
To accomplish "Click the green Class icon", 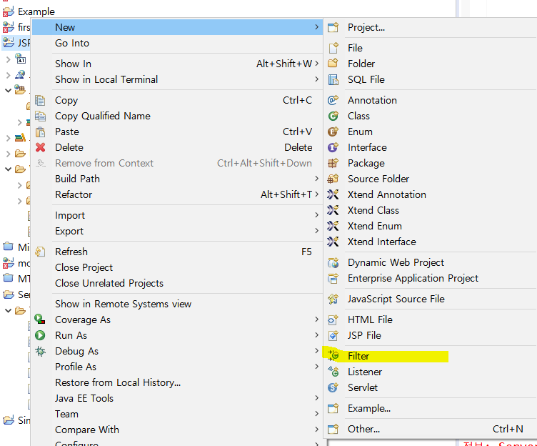I will [x=333, y=116].
